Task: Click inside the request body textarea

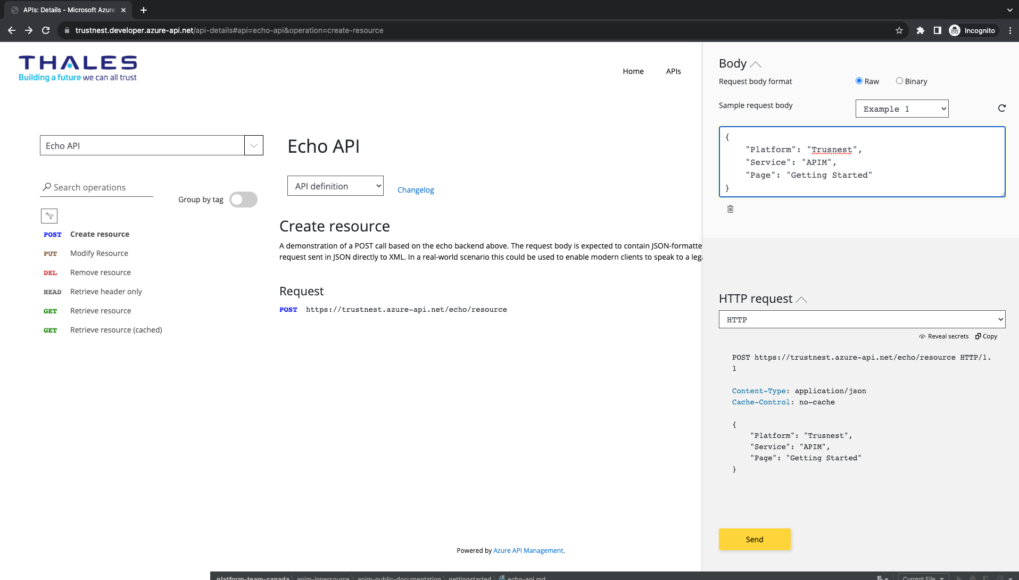Action: click(862, 162)
